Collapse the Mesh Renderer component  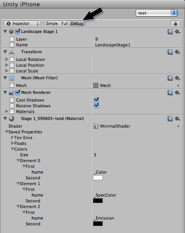pos(5,93)
